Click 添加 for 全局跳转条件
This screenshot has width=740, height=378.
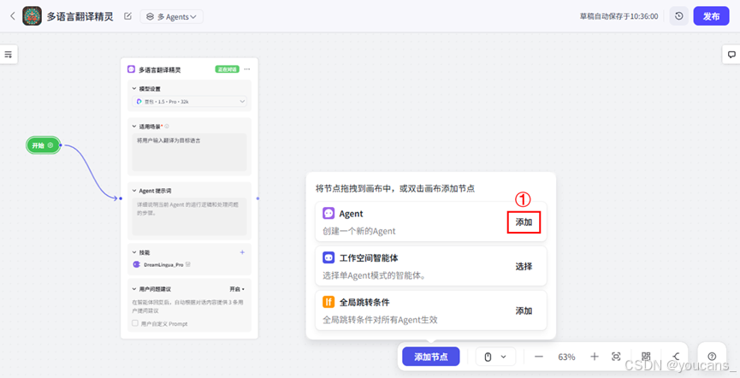coord(524,311)
